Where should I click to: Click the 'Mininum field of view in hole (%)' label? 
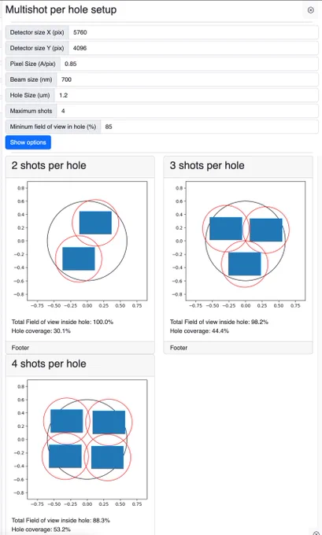(53, 127)
